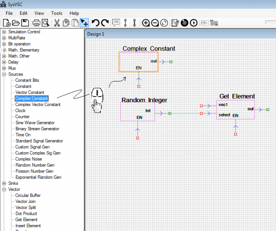Select Sine Wave Generator in Sources
The image size is (276, 231).
coord(35,123)
